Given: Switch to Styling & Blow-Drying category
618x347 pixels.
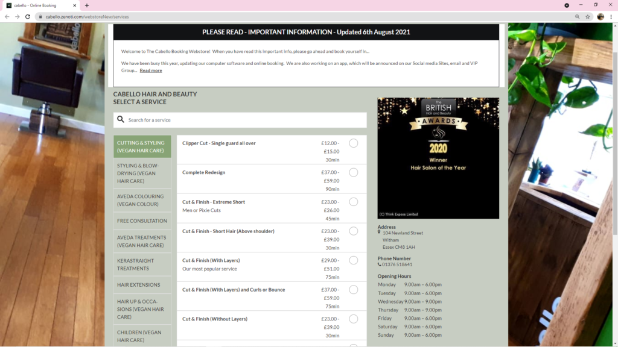Looking at the screenshot, I should (142, 173).
